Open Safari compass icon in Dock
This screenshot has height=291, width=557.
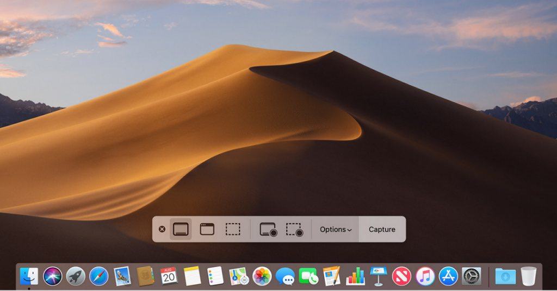(x=99, y=276)
